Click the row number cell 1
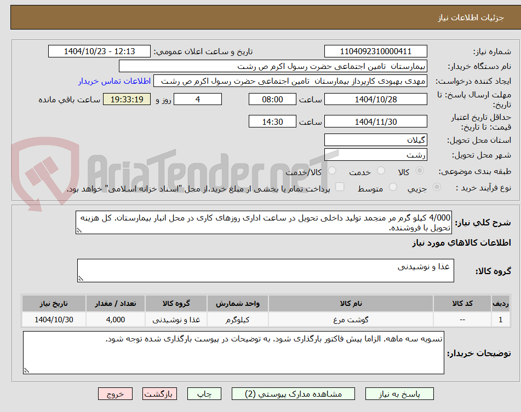Image resolution: width=521 pixels, height=412 pixels. coord(500,320)
